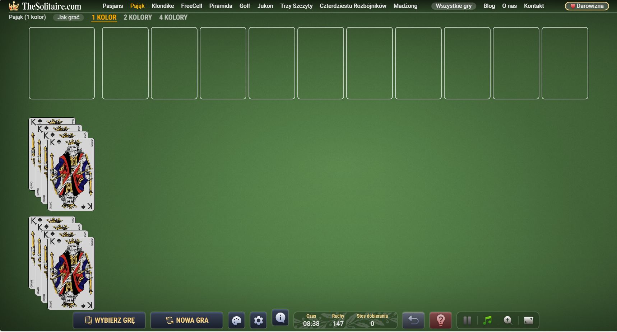This screenshot has width=617, height=332.
Task: Click the NOWA GRA button
Action: pyautogui.click(x=187, y=320)
